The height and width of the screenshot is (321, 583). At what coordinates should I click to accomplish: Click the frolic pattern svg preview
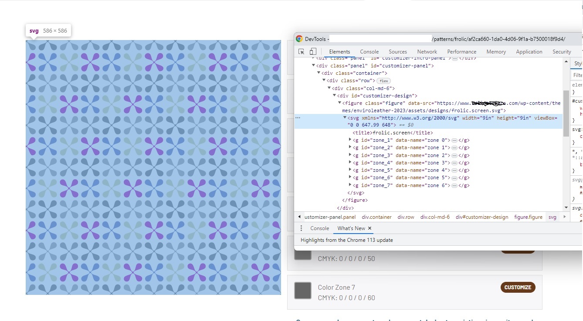[x=153, y=167]
